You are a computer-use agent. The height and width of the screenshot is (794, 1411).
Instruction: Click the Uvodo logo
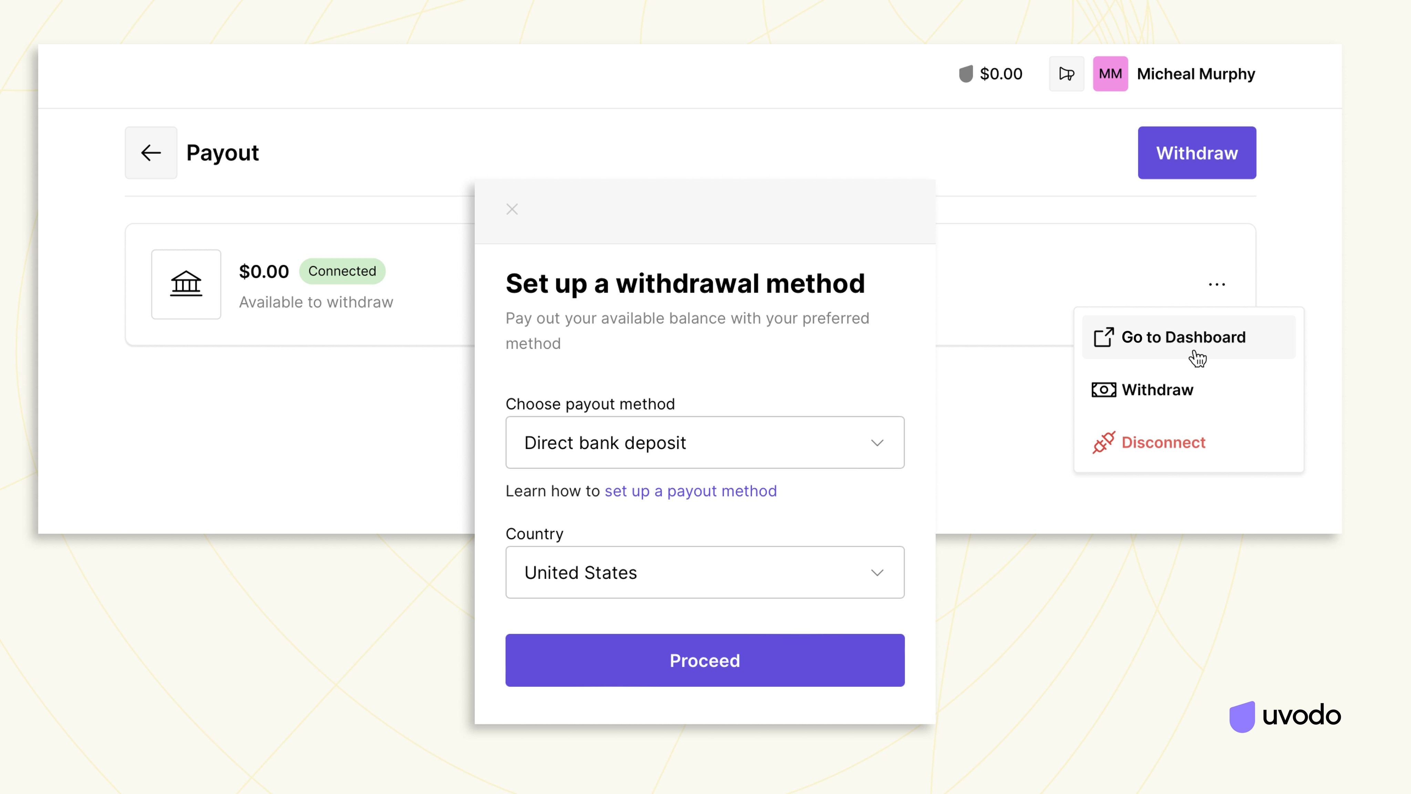[1285, 716]
